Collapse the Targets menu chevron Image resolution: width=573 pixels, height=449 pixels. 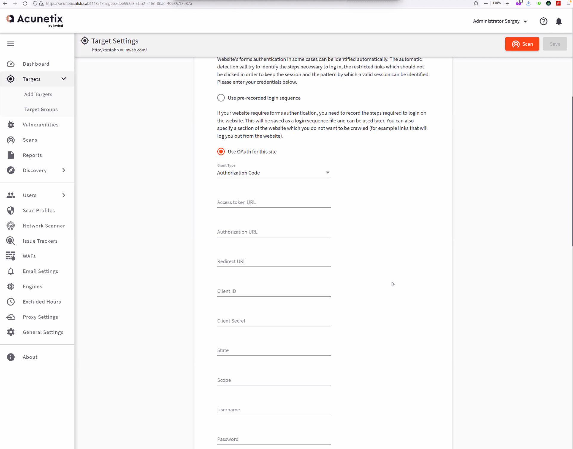[x=64, y=79]
